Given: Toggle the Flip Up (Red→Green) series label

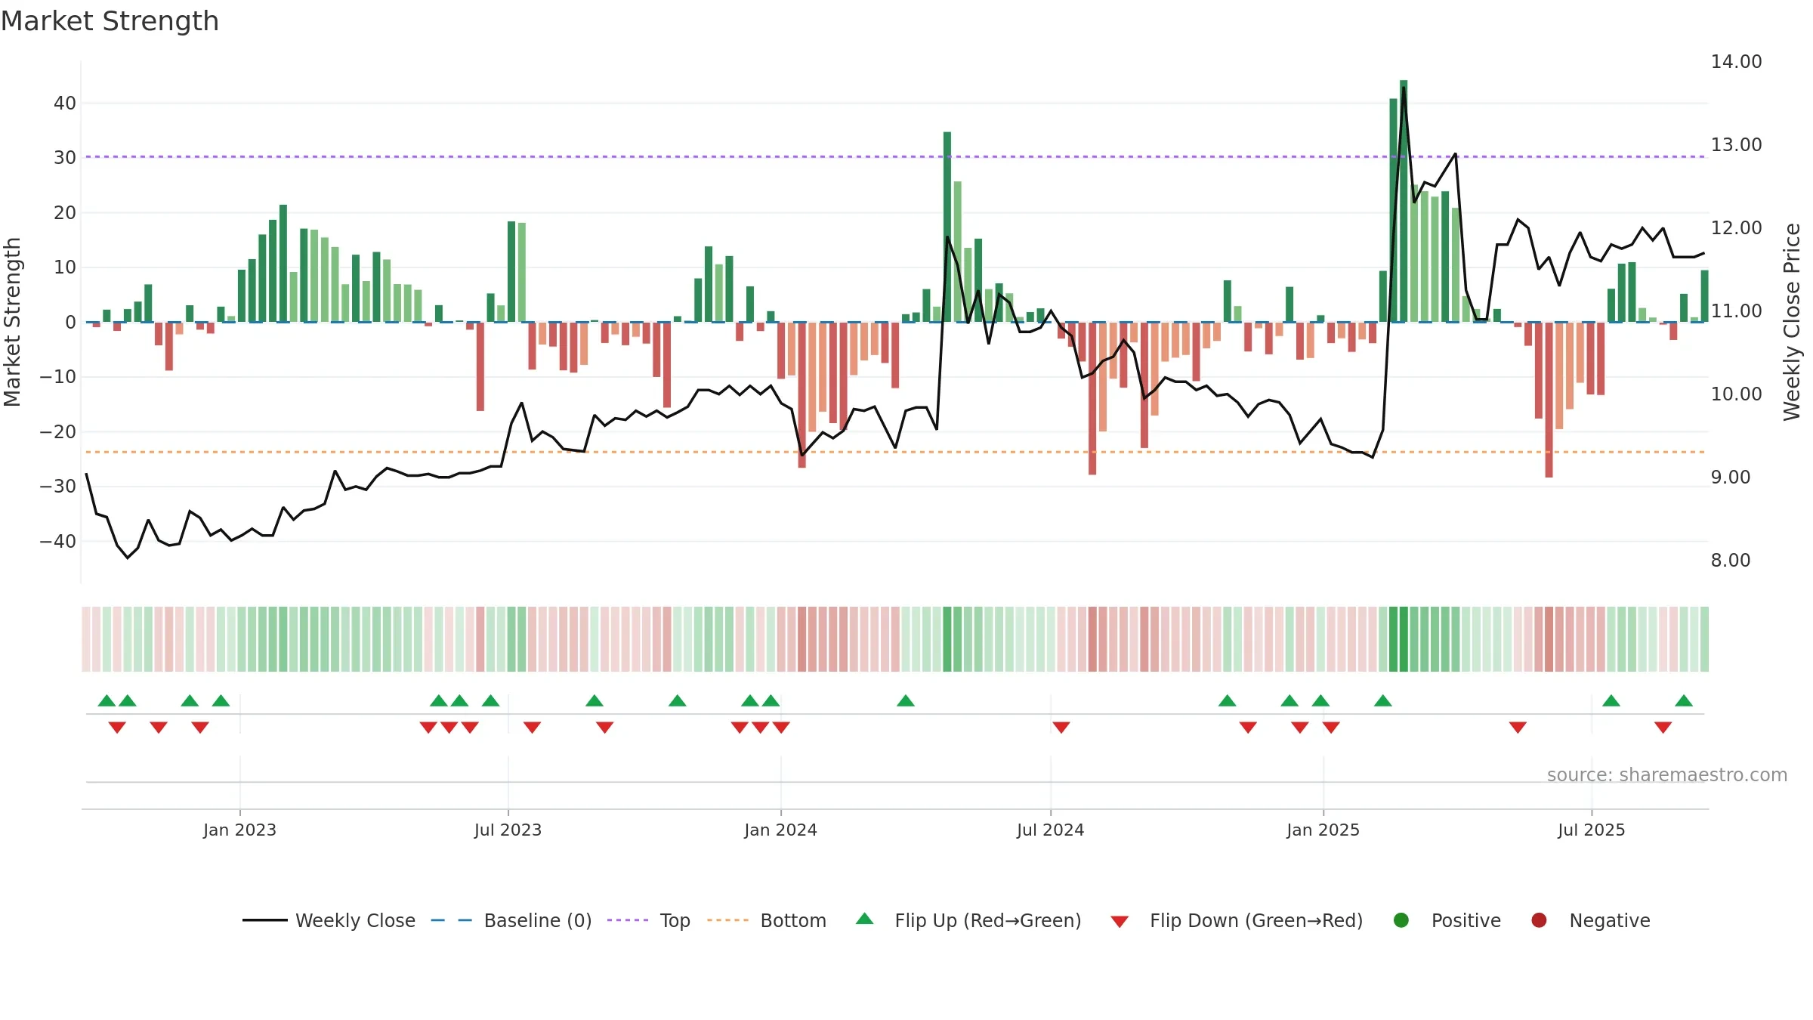Looking at the screenshot, I should point(988,920).
